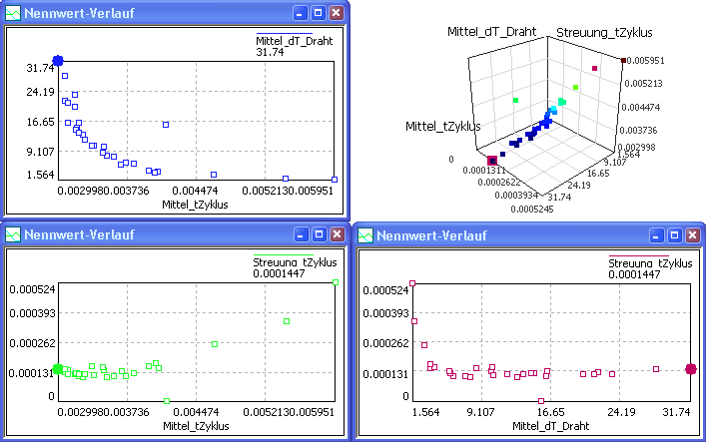Viewport: 706px width, 442px height.
Task: Maximize the blue Mittel_dT_Draht chart window
Action: coord(318,13)
